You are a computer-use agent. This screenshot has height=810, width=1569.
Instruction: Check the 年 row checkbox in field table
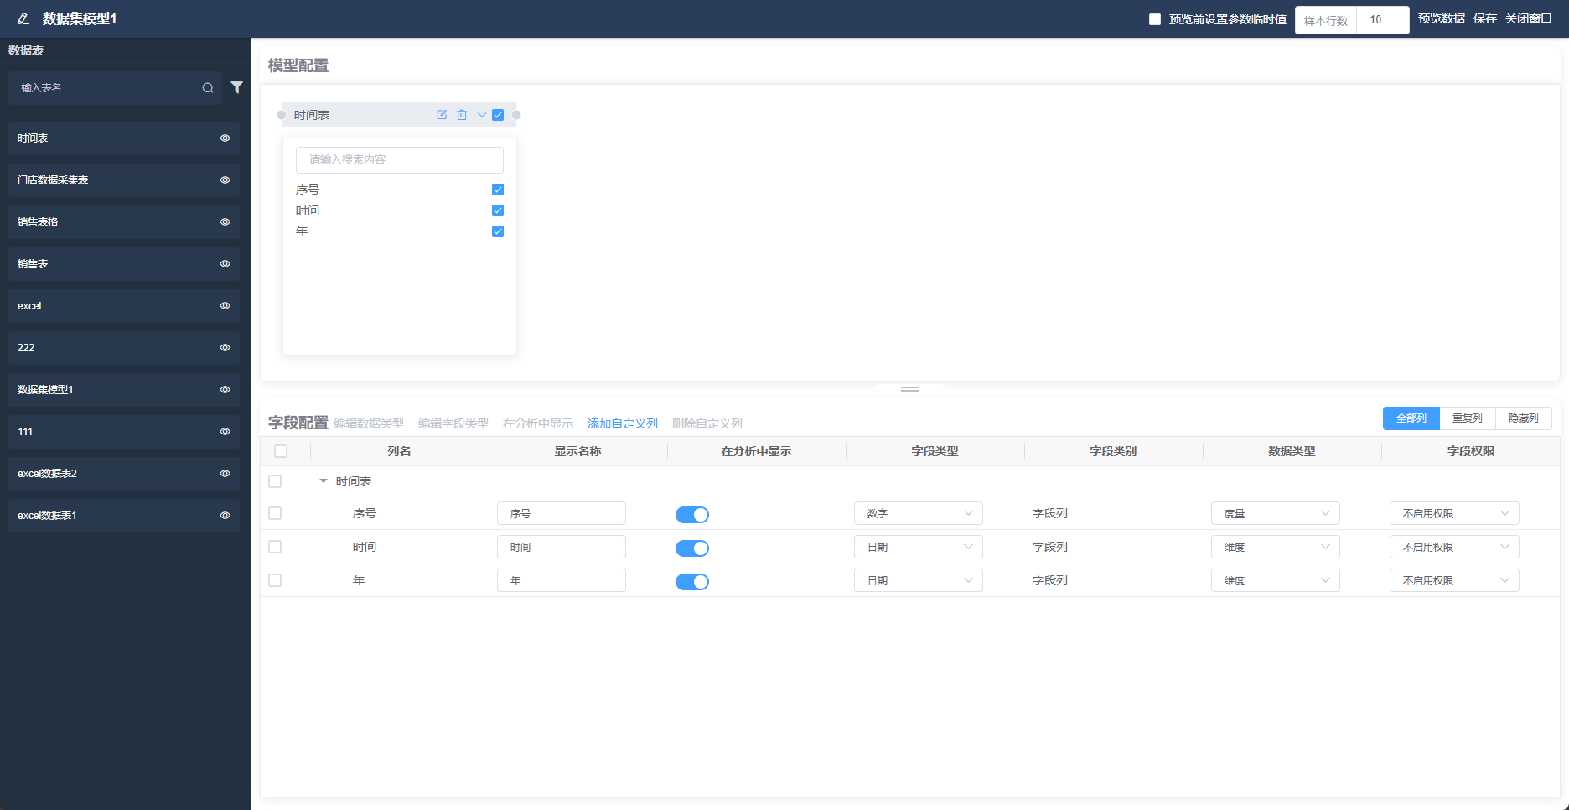275,580
